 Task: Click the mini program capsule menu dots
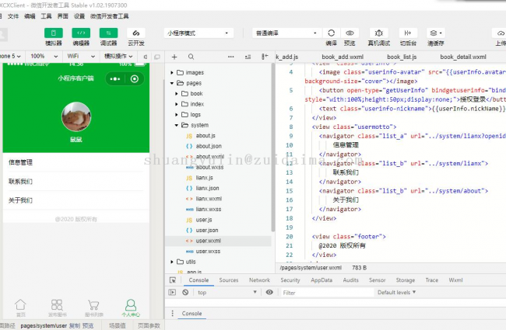(x=114, y=78)
